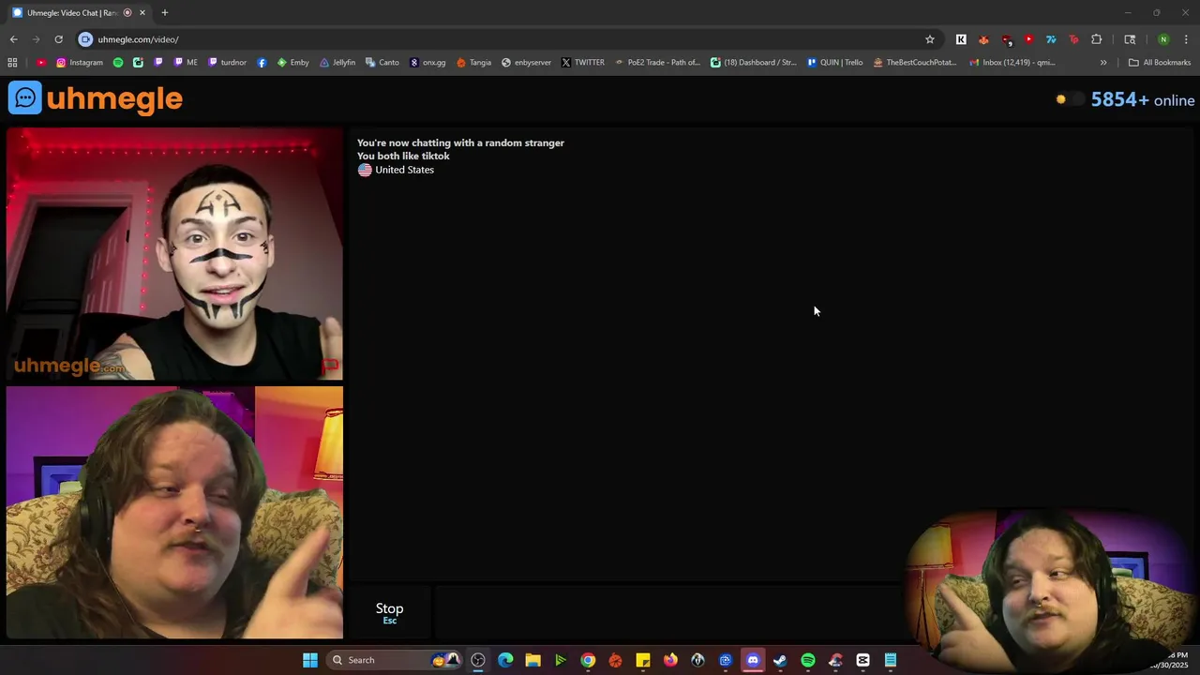1200x675 pixels.
Task: Open Sticky Notes from the taskbar
Action: point(643,660)
